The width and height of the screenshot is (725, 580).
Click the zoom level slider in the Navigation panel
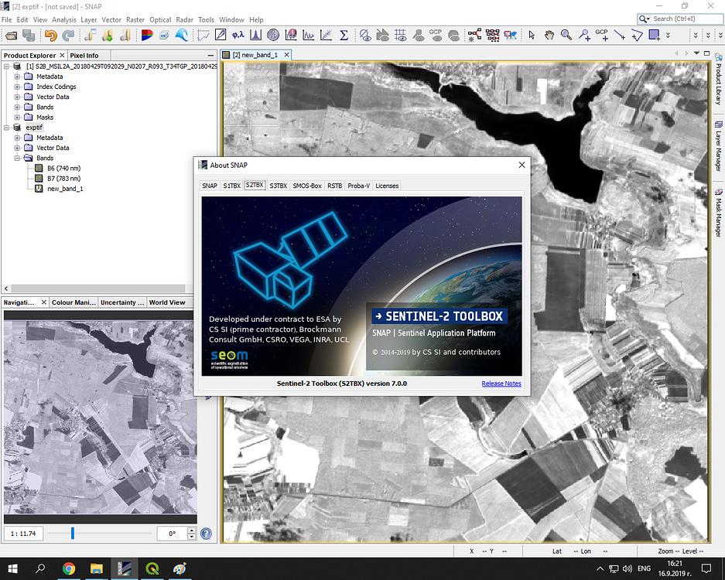point(72,533)
